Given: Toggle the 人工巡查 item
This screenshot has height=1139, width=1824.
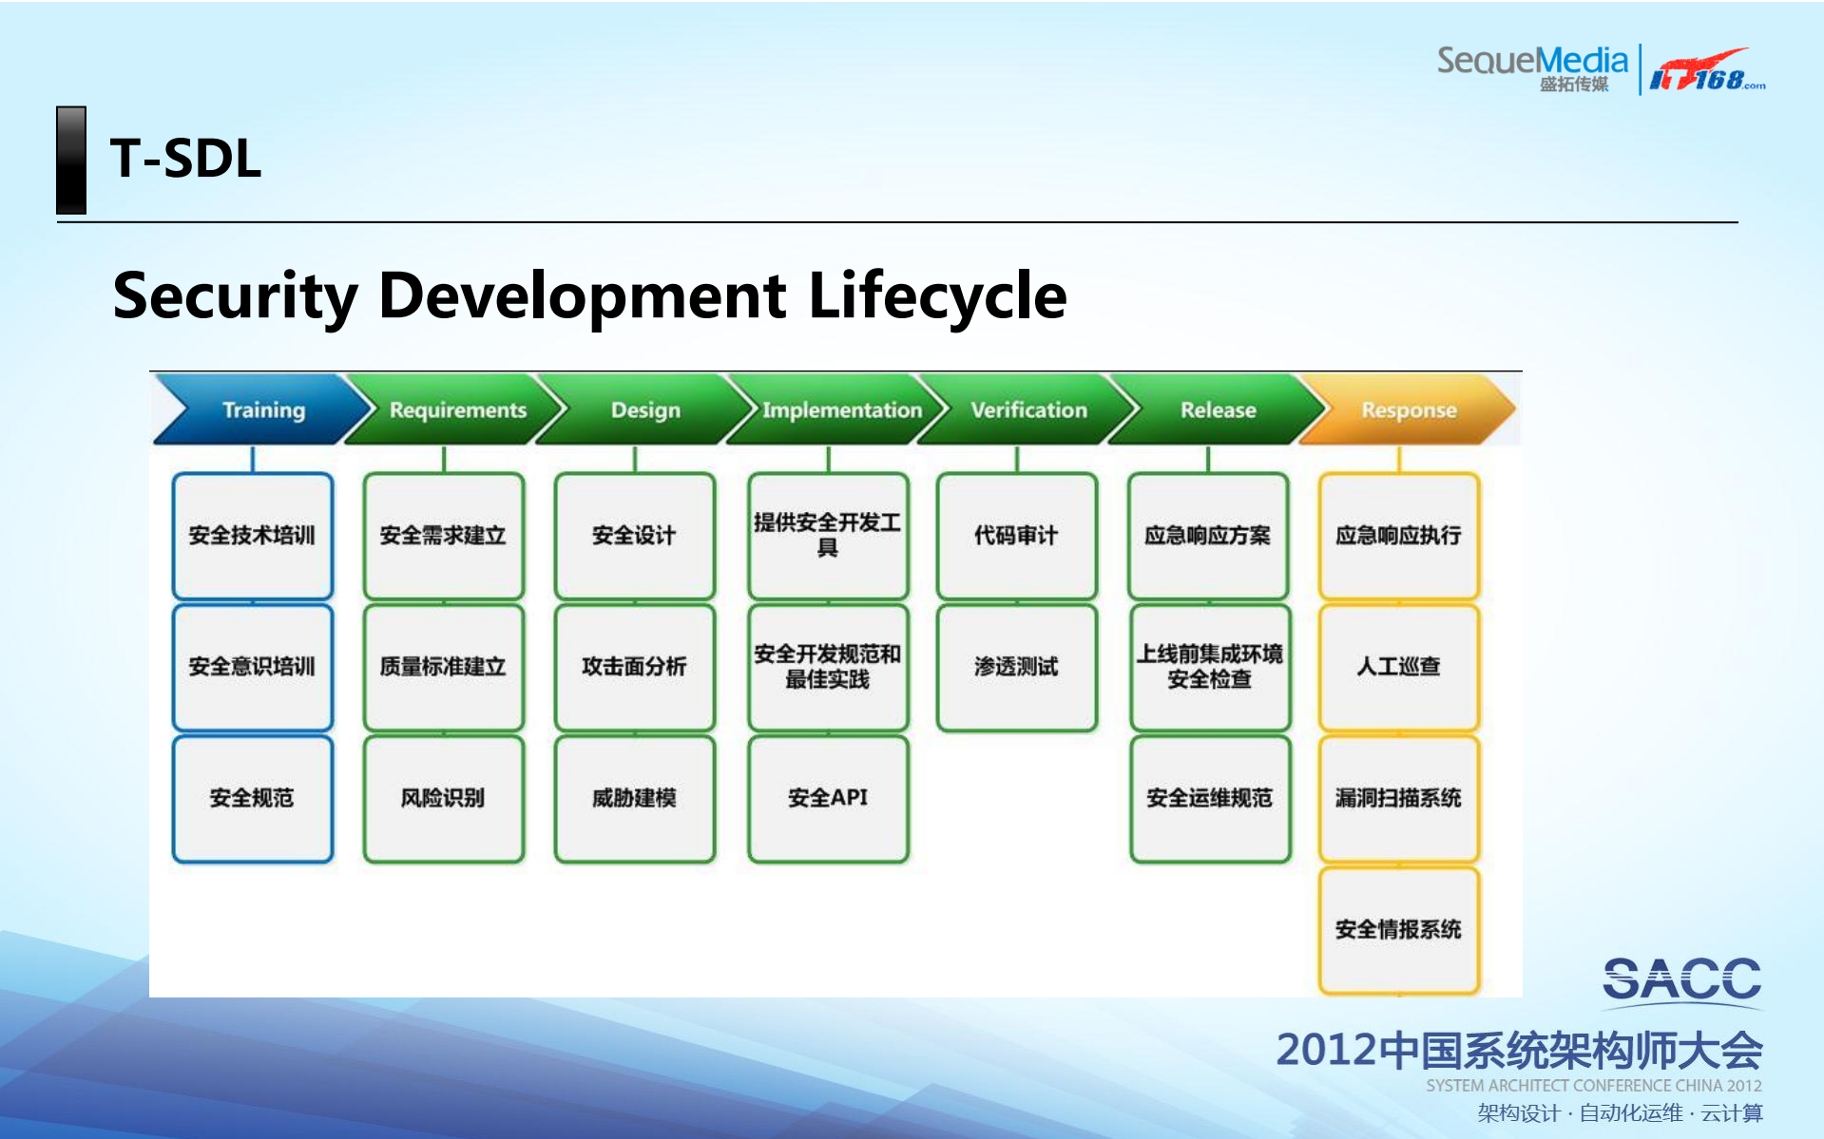Looking at the screenshot, I should (x=1398, y=667).
